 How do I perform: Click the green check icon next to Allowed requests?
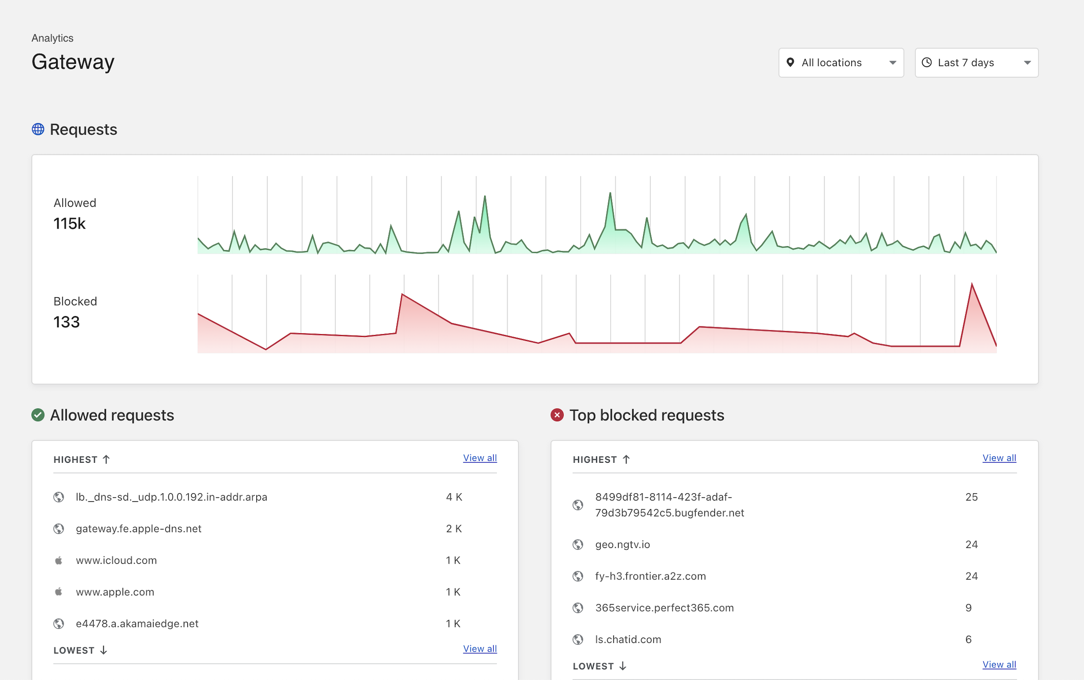pyautogui.click(x=38, y=415)
